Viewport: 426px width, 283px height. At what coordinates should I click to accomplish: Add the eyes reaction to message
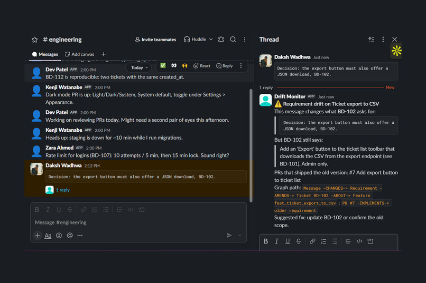tap(174, 65)
